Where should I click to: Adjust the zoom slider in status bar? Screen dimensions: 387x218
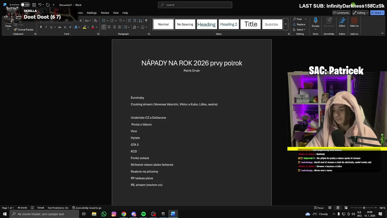tap(364, 208)
